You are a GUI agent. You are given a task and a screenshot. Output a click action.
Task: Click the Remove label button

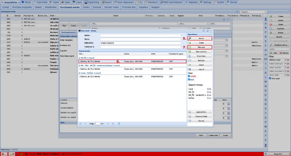point(284,53)
